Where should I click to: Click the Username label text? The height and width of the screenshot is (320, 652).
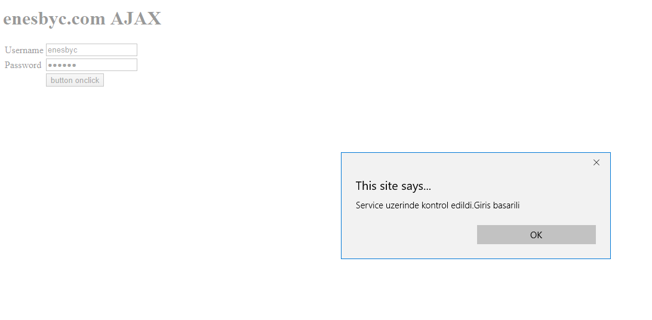click(x=24, y=50)
